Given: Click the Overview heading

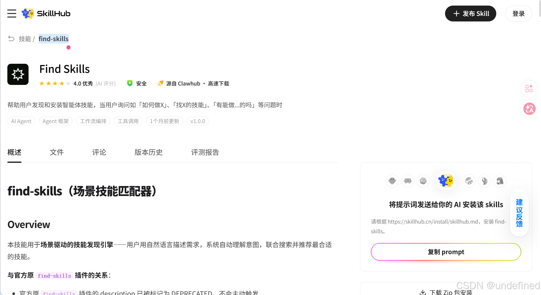Looking at the screenshot, I should click(x=29, y=224).
